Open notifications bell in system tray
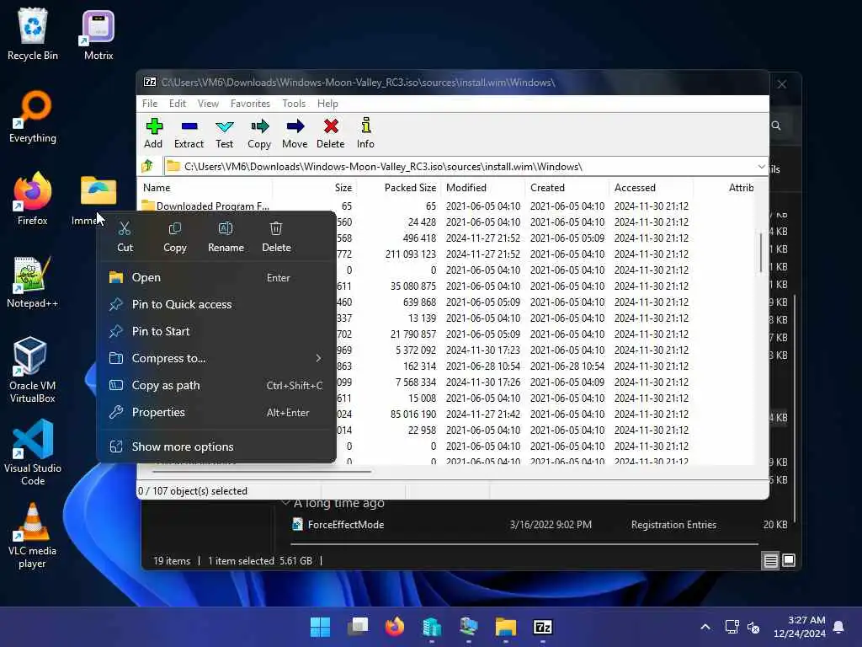862x647 pixels. pyautogui.click(x=839, y=627)
